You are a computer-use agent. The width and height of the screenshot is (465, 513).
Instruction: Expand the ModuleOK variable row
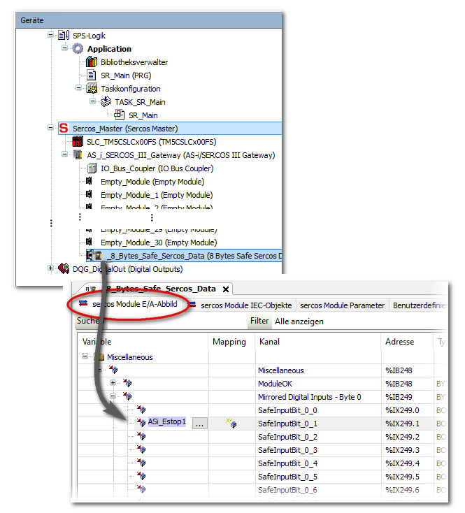pyautogui.click(x=113, y=383)
